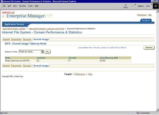Open the File menu

click(x=4, y=6)
